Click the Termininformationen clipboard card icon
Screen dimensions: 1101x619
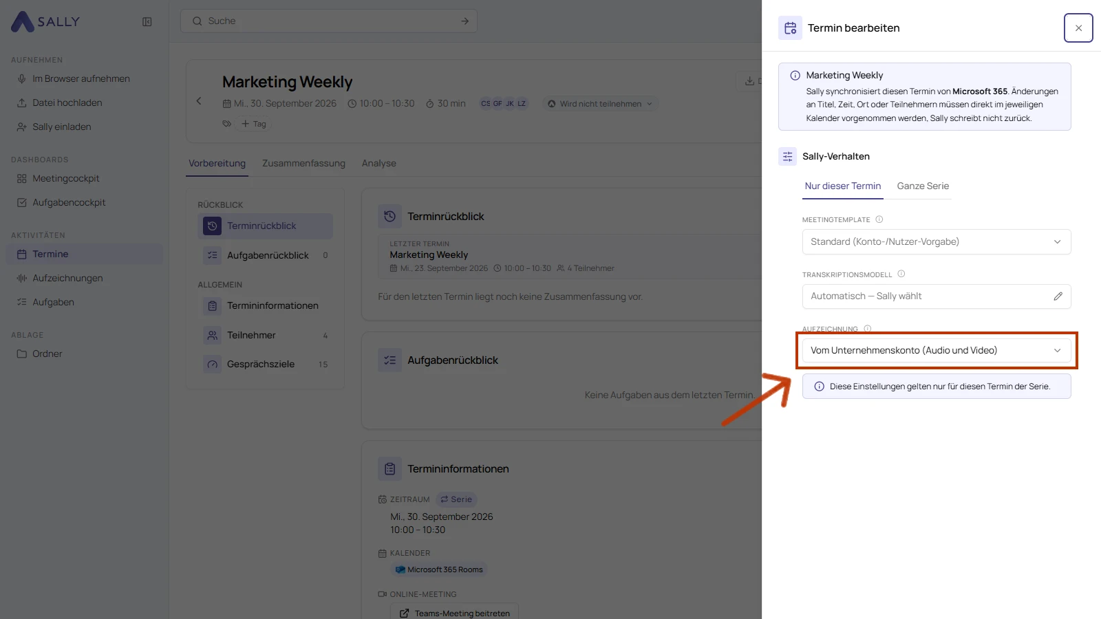tap(390, 468)
